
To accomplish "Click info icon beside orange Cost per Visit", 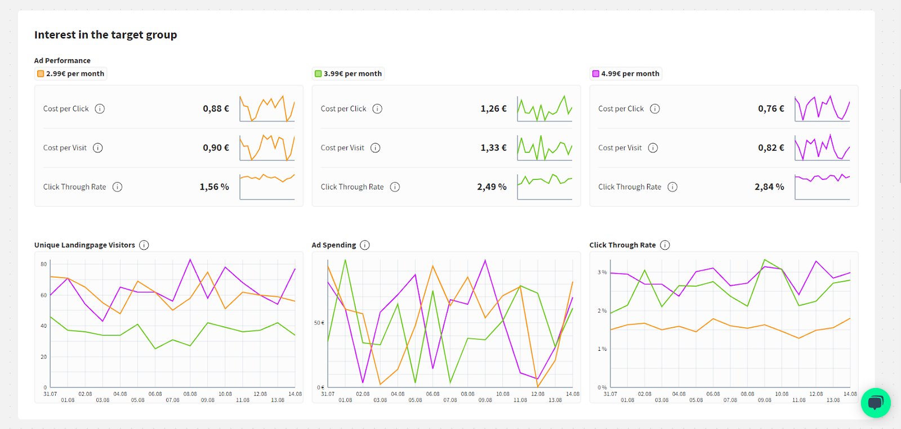I will coord(98,148).
